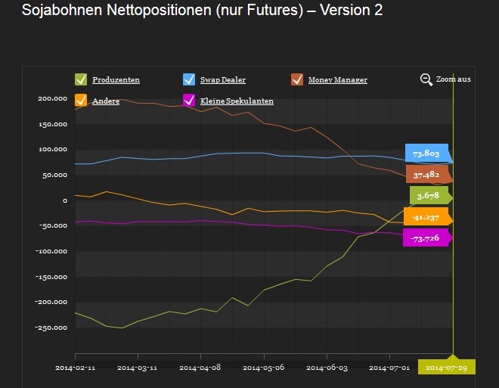Select the Kleine Spekulanten legend link
Screen dimensions: 499x388
(237, 101)
